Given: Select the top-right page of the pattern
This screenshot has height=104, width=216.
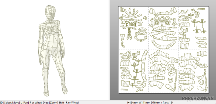Looking at the screenshot, I should (x=193, y=28).
